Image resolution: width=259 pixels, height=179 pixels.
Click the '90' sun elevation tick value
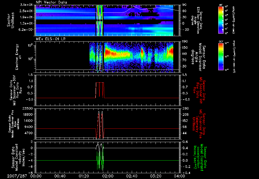184,5
